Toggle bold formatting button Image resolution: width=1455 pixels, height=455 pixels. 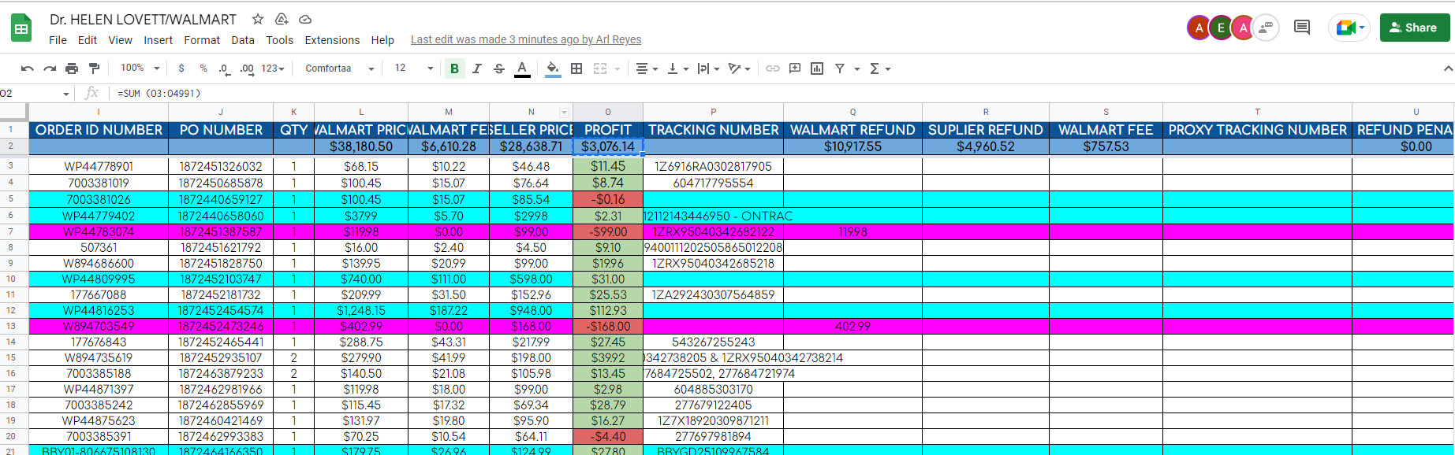click(454, 68)
